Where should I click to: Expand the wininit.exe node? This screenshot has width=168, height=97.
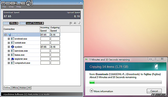(9, 43)
